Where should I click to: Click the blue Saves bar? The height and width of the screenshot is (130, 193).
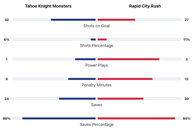[77, 99]
